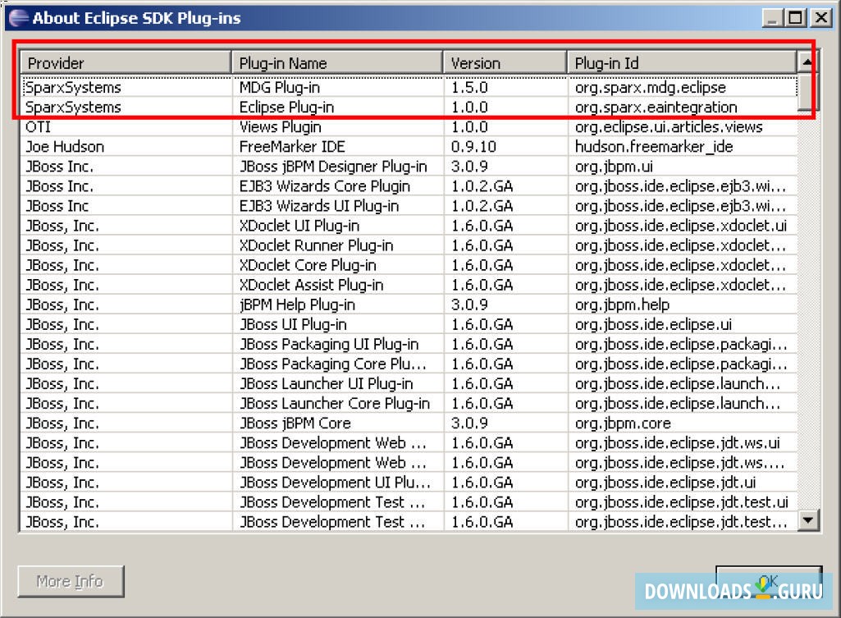This screenshot has height=618, width=841.
Task: Select XDoclet Assist Plug-in row
Action: point(409,285)
